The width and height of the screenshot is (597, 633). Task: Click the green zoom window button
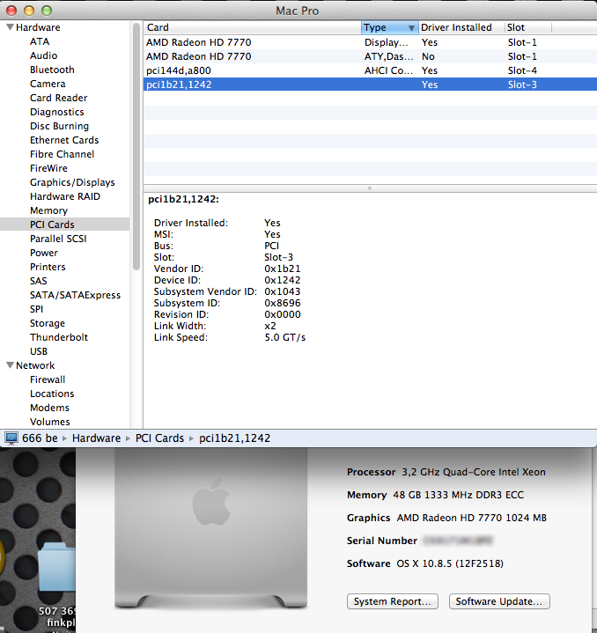[x=47, y=11]
